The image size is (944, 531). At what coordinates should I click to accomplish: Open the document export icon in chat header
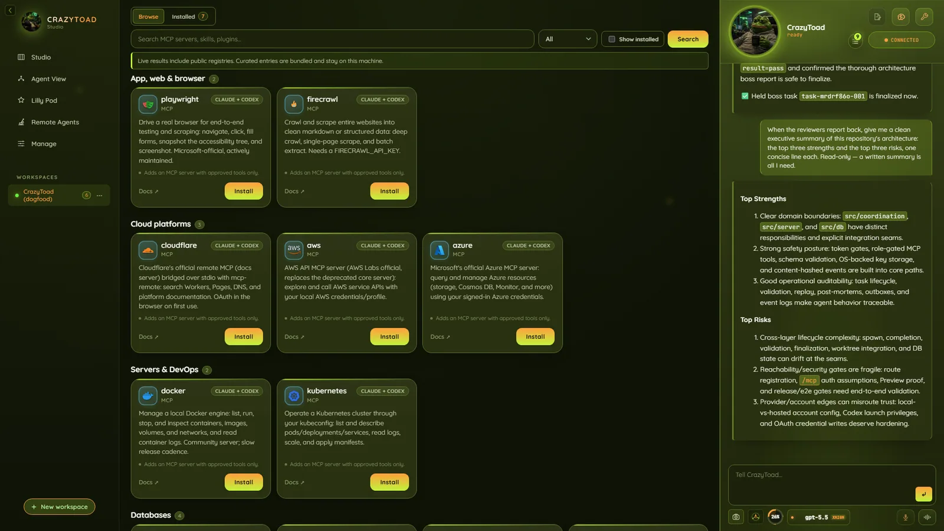877,17
